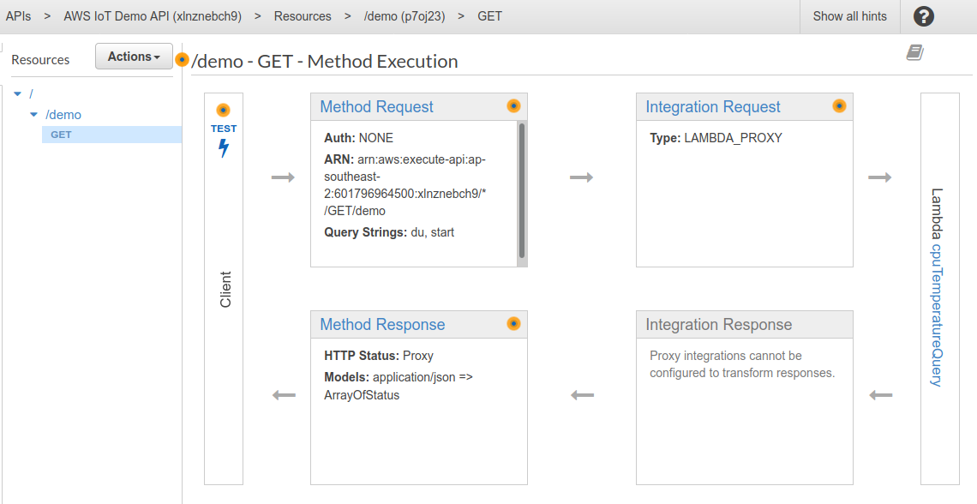Viewport: 977px width, 504px height.
Task: Collapse the root / resource tree
Action: pyautogui.click(x=18, y=93)
